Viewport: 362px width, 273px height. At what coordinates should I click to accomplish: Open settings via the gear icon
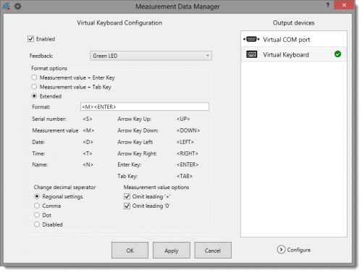point(17,7)
